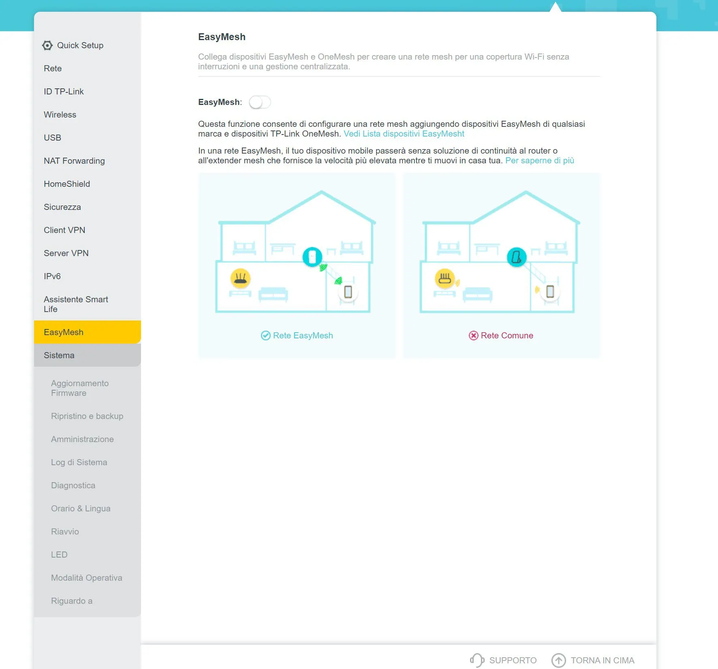Click the SUPPORTO button label
This screenshot has height=669, width=718.
tap(513, 660)
